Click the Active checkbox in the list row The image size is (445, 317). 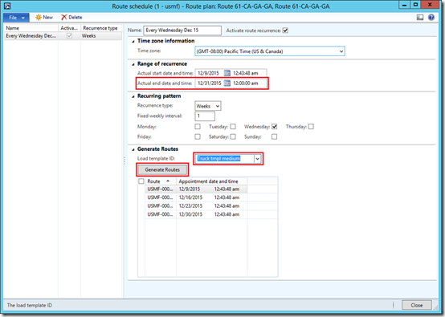[69, 36]
